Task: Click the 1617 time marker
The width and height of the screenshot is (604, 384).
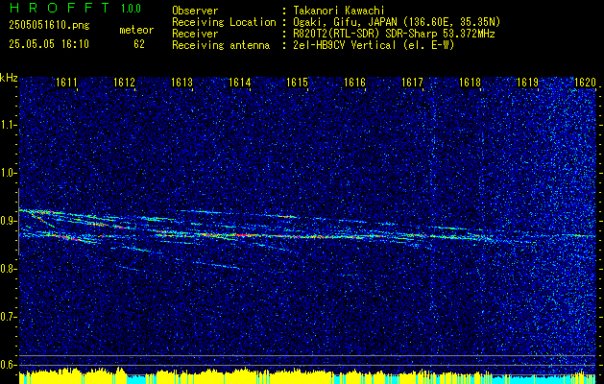Action: [412, 82]
